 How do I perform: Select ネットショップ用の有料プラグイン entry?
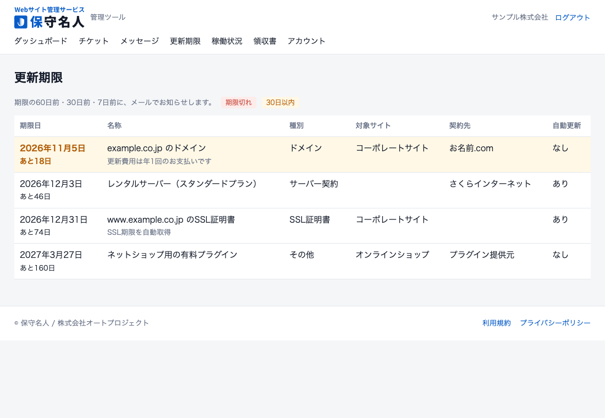pyautogui.click(x=172, y=255)
